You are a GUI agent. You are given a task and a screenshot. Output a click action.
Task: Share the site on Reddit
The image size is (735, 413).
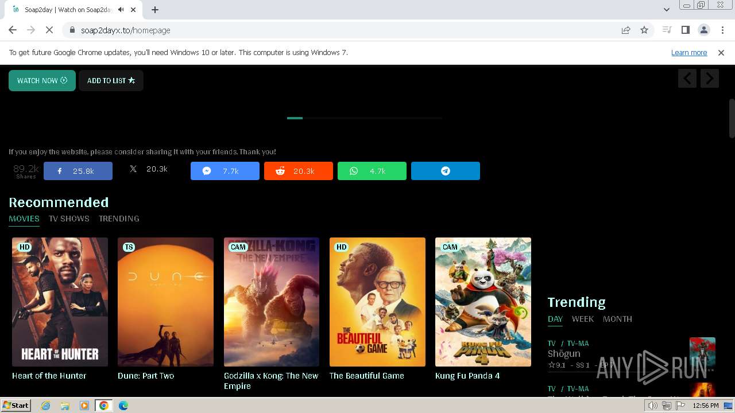coord(299,171)
